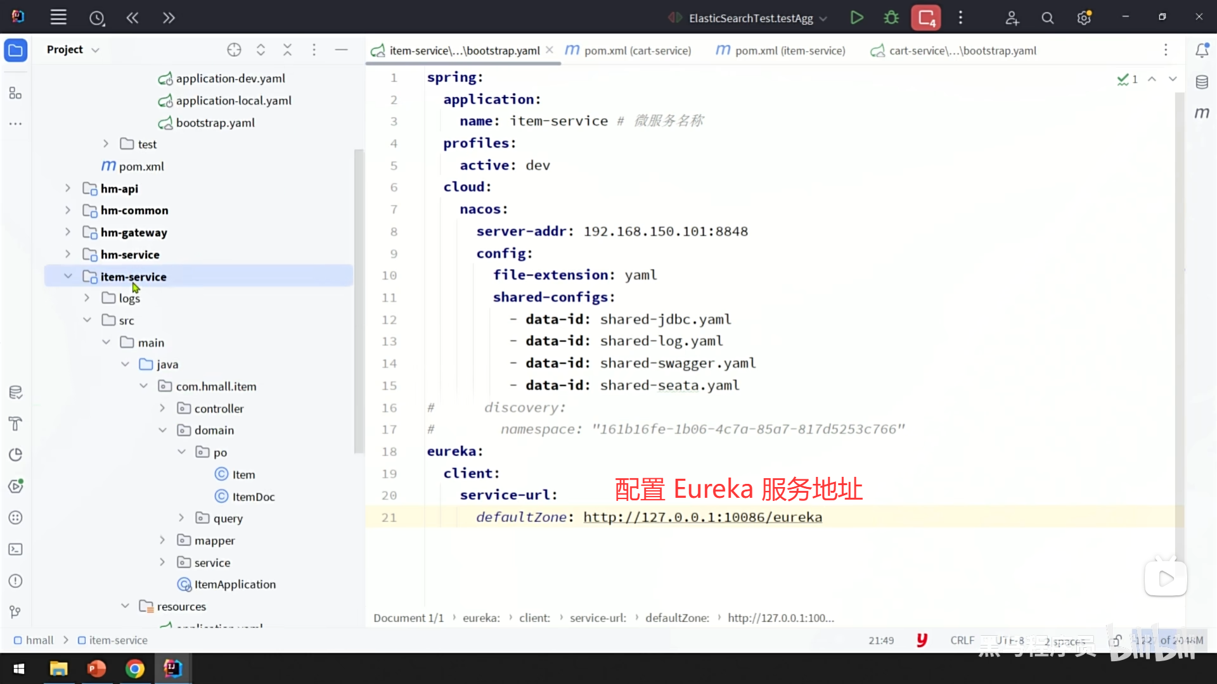Open the Git version control tool window
Screen dimensions: 1217x684
[16, 612]
